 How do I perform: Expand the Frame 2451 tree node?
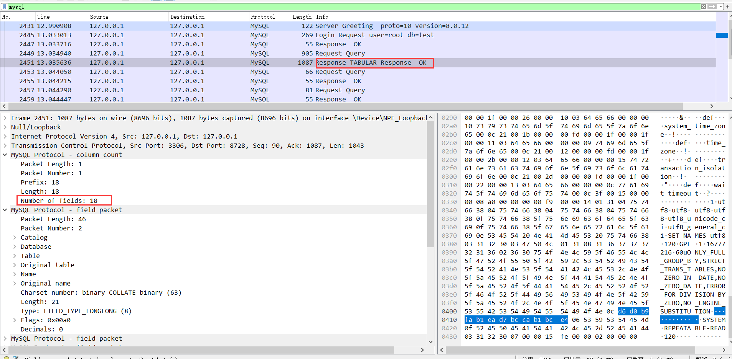5,118
